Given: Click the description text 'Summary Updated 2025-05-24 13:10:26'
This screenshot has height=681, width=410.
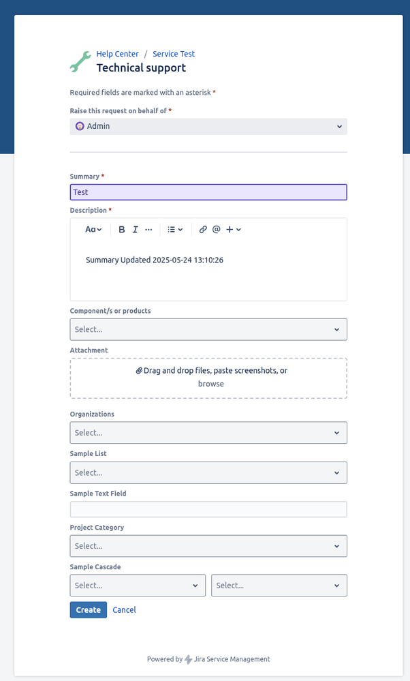Looking at the screenshot, I should pos(155,260).
